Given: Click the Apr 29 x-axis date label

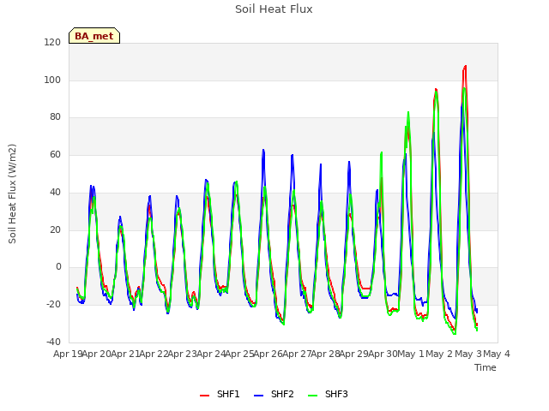Looking at the screenshot, I should [x=354, y=354].
